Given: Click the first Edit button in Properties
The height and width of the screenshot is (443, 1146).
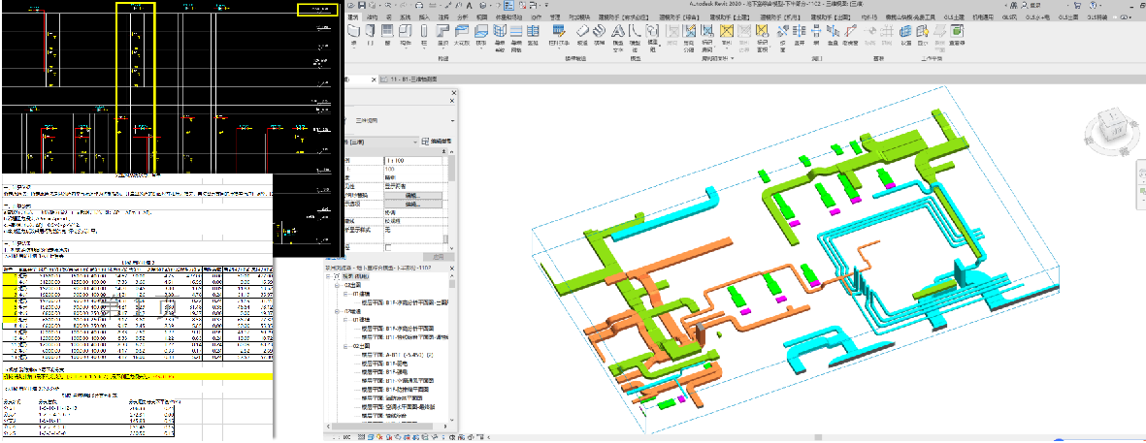Looking at the screenshot, I should click(412, 196).
